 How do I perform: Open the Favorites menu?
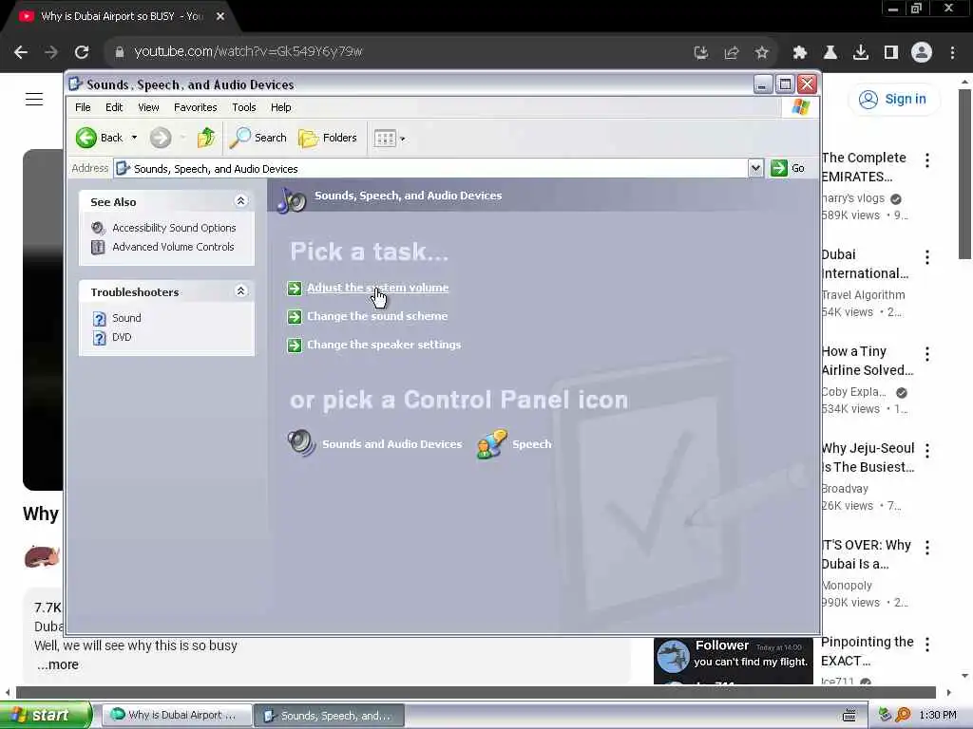[x=196, y=107]
